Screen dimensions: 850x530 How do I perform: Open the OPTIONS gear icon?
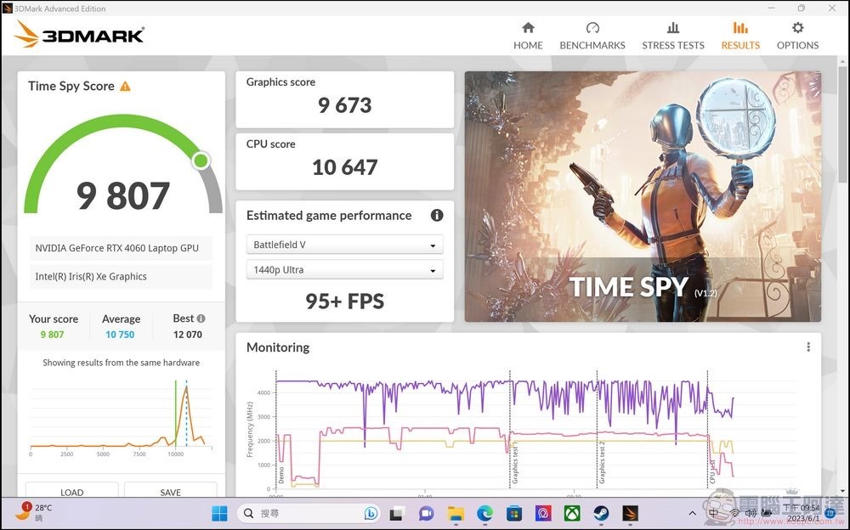797,34
